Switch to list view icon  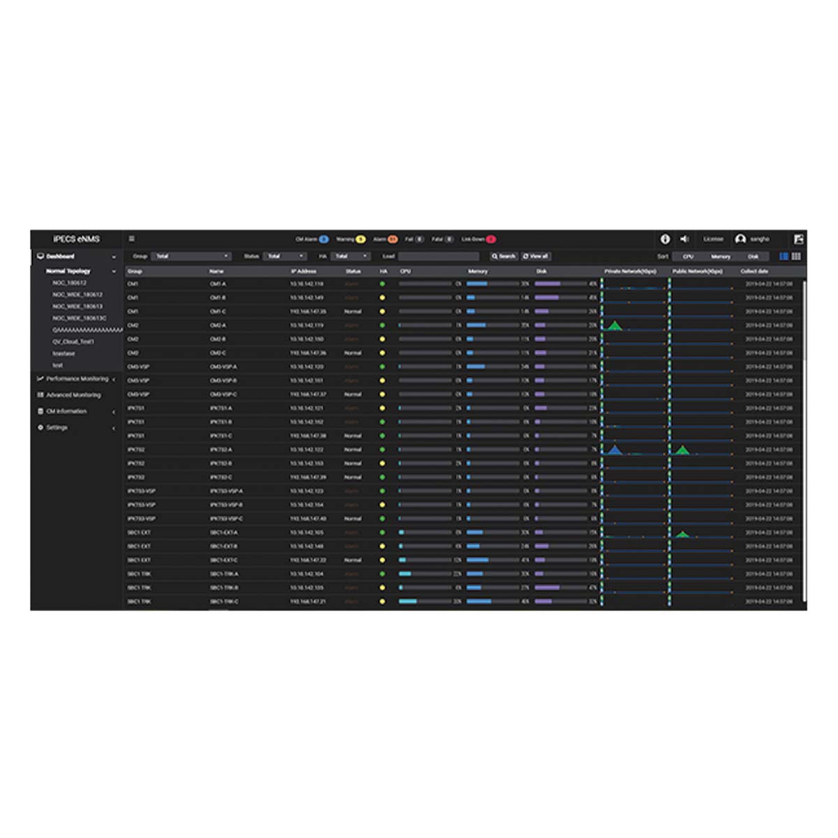pos(784,256)
